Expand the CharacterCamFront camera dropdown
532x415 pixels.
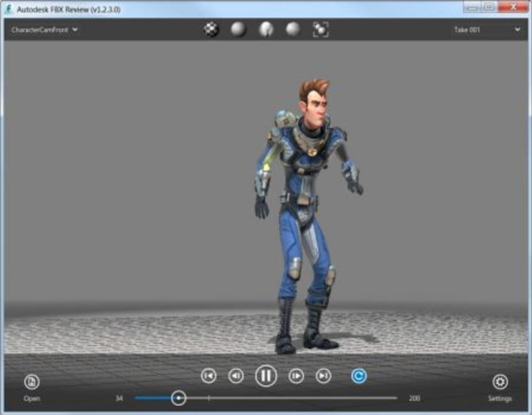click(x=44, y=30)
